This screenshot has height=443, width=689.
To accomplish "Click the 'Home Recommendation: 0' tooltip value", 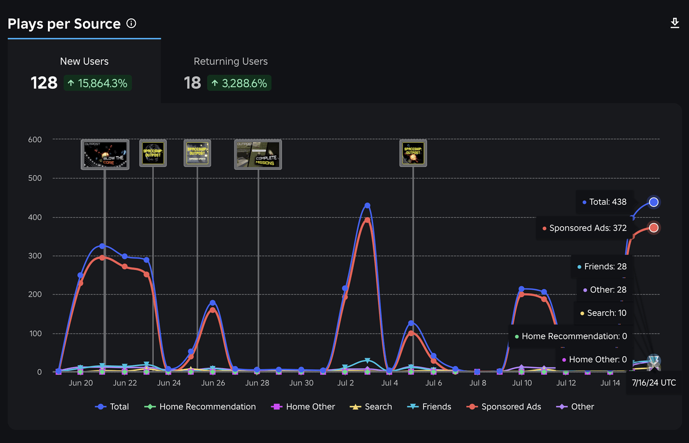I will coord(571,336).
